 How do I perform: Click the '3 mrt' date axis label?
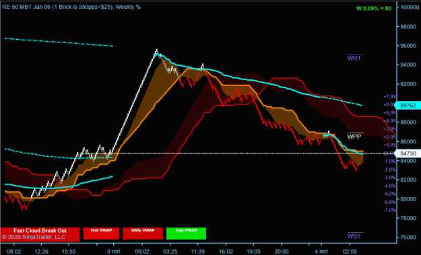pyautogui.click(x=114, y=252)
